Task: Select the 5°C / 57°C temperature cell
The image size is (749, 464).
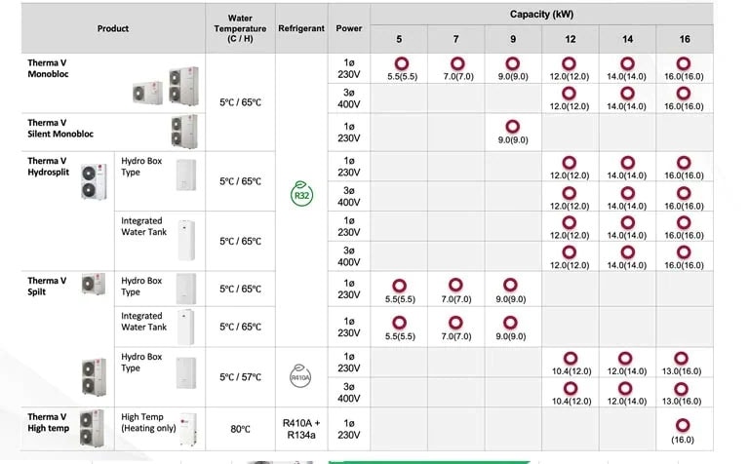Action: [240, 376]
